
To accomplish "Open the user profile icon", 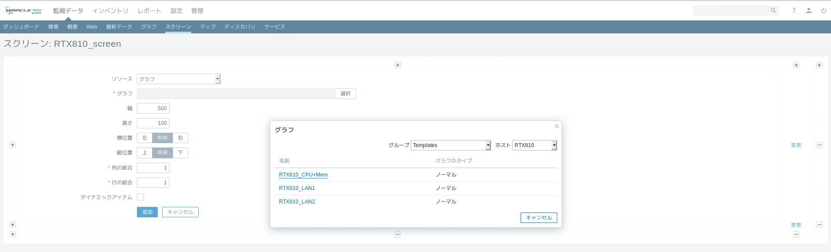I will tap(808, 10).
